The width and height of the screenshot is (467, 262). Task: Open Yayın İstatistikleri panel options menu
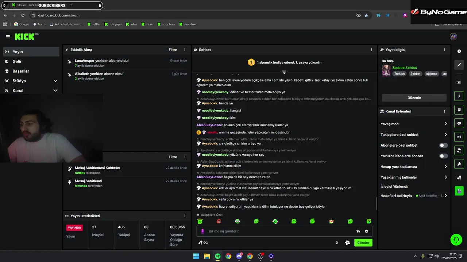185,216
